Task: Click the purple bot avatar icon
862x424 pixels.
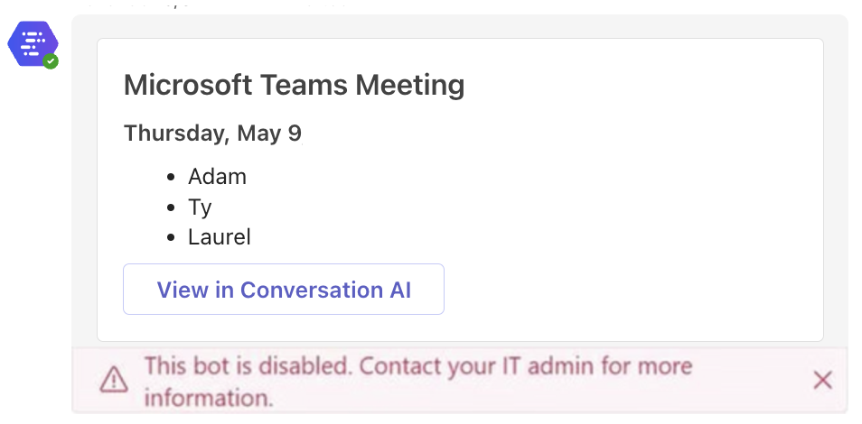Action: click(32, 43)
